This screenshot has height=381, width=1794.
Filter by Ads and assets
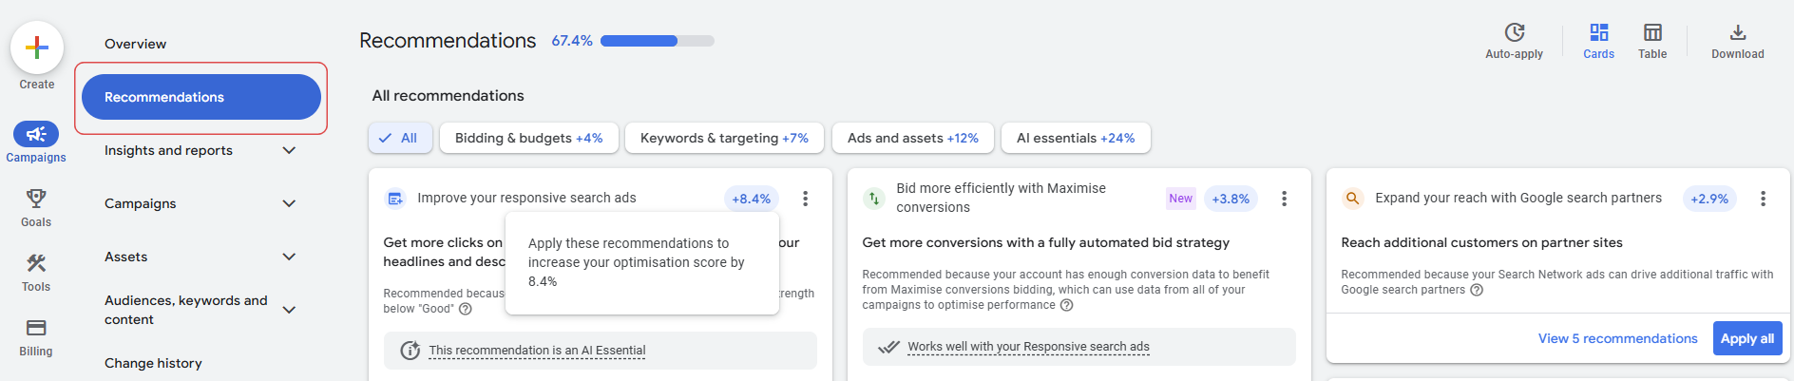click(x=913, y=138)
